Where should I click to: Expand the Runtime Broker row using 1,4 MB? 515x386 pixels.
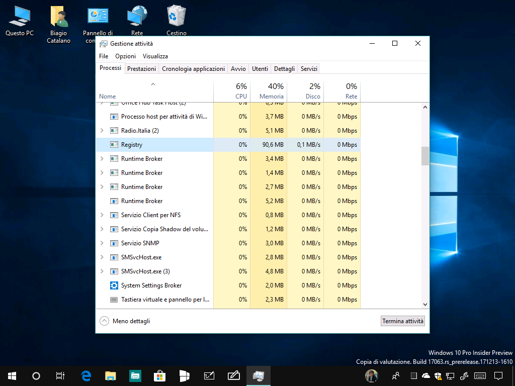(x=102, y=173)
